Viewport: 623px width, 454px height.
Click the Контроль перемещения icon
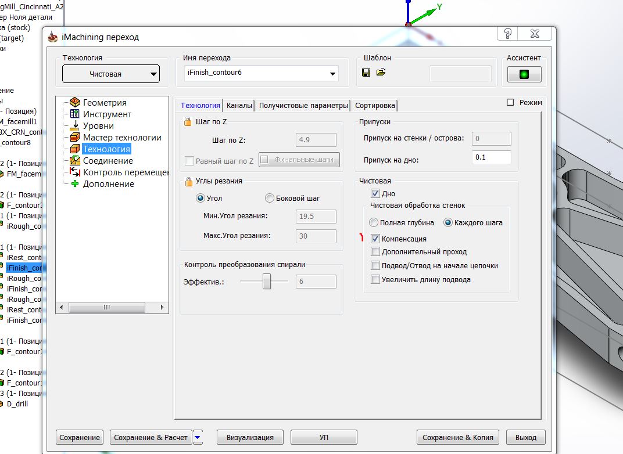coord(75,172)
